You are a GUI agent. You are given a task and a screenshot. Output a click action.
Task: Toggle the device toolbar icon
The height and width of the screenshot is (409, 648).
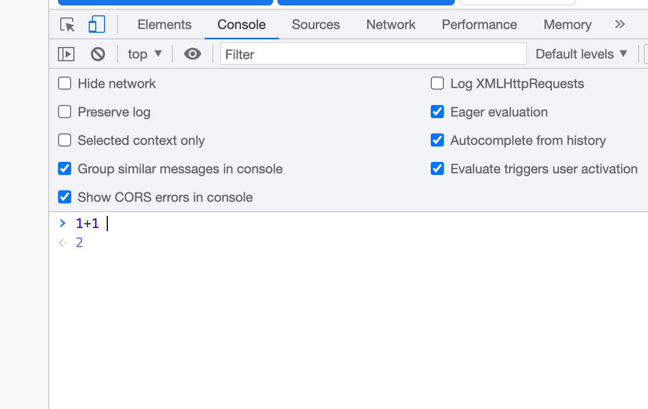coord(96,25)
